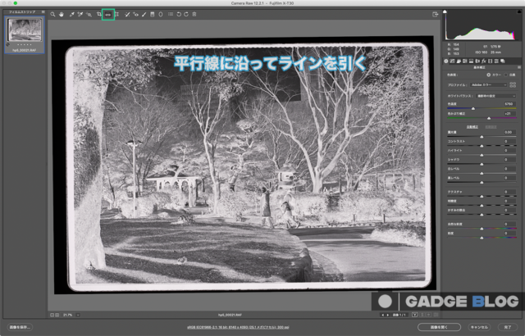
Task: Select the hp5_00021.RAF filmstrip thumbnail
Action: click(25, 34)
